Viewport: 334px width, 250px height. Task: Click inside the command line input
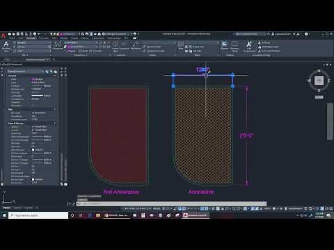point(172,203)
